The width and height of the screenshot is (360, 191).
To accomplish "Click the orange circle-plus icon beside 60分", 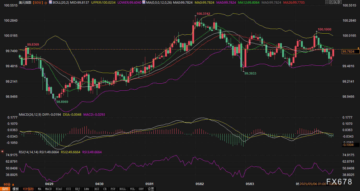I will coord(46,3).
